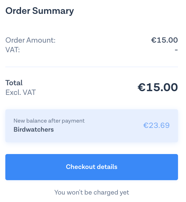
Task: Click the empty space between VAT and its dash
Action: 96,50
